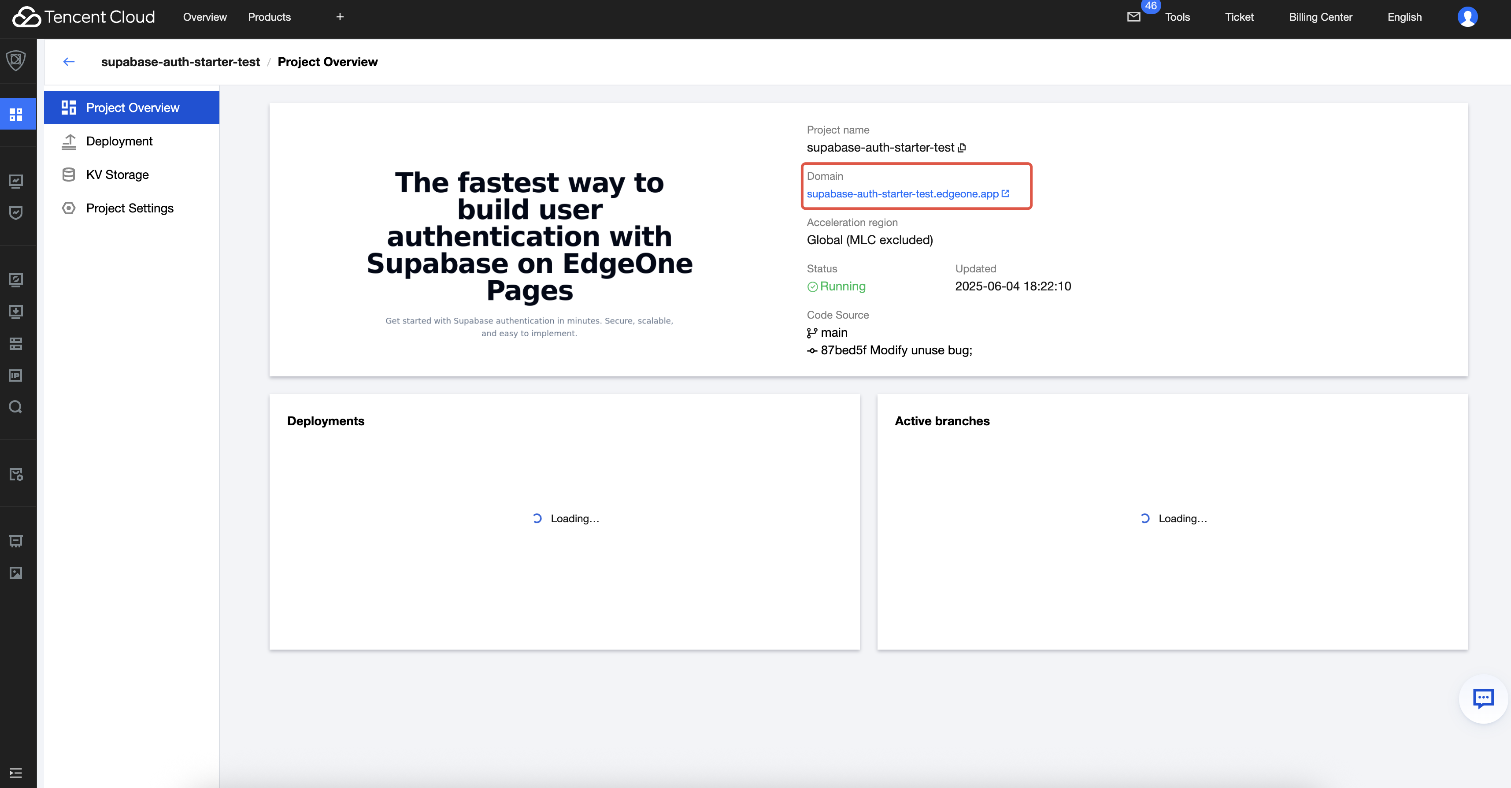1511x788 pixels.
Task: Click the Updated timestamp 2025-06-04 18:22:10
Action: click(1013, 286)
